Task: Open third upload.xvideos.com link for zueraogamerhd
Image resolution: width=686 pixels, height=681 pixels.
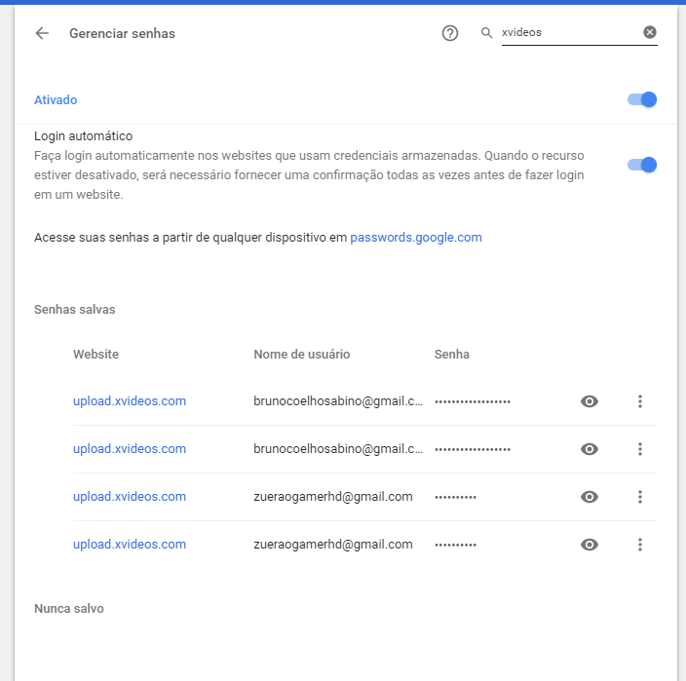Action: 130,497
